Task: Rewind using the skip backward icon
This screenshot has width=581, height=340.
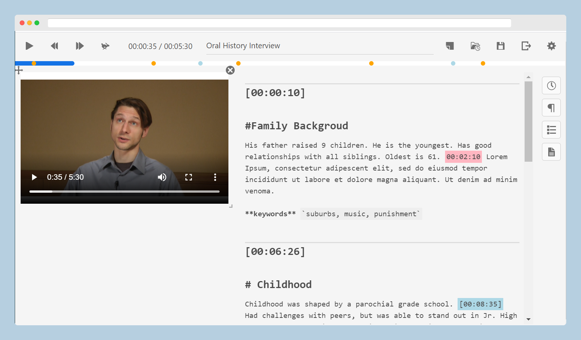Action: [55, 46]
